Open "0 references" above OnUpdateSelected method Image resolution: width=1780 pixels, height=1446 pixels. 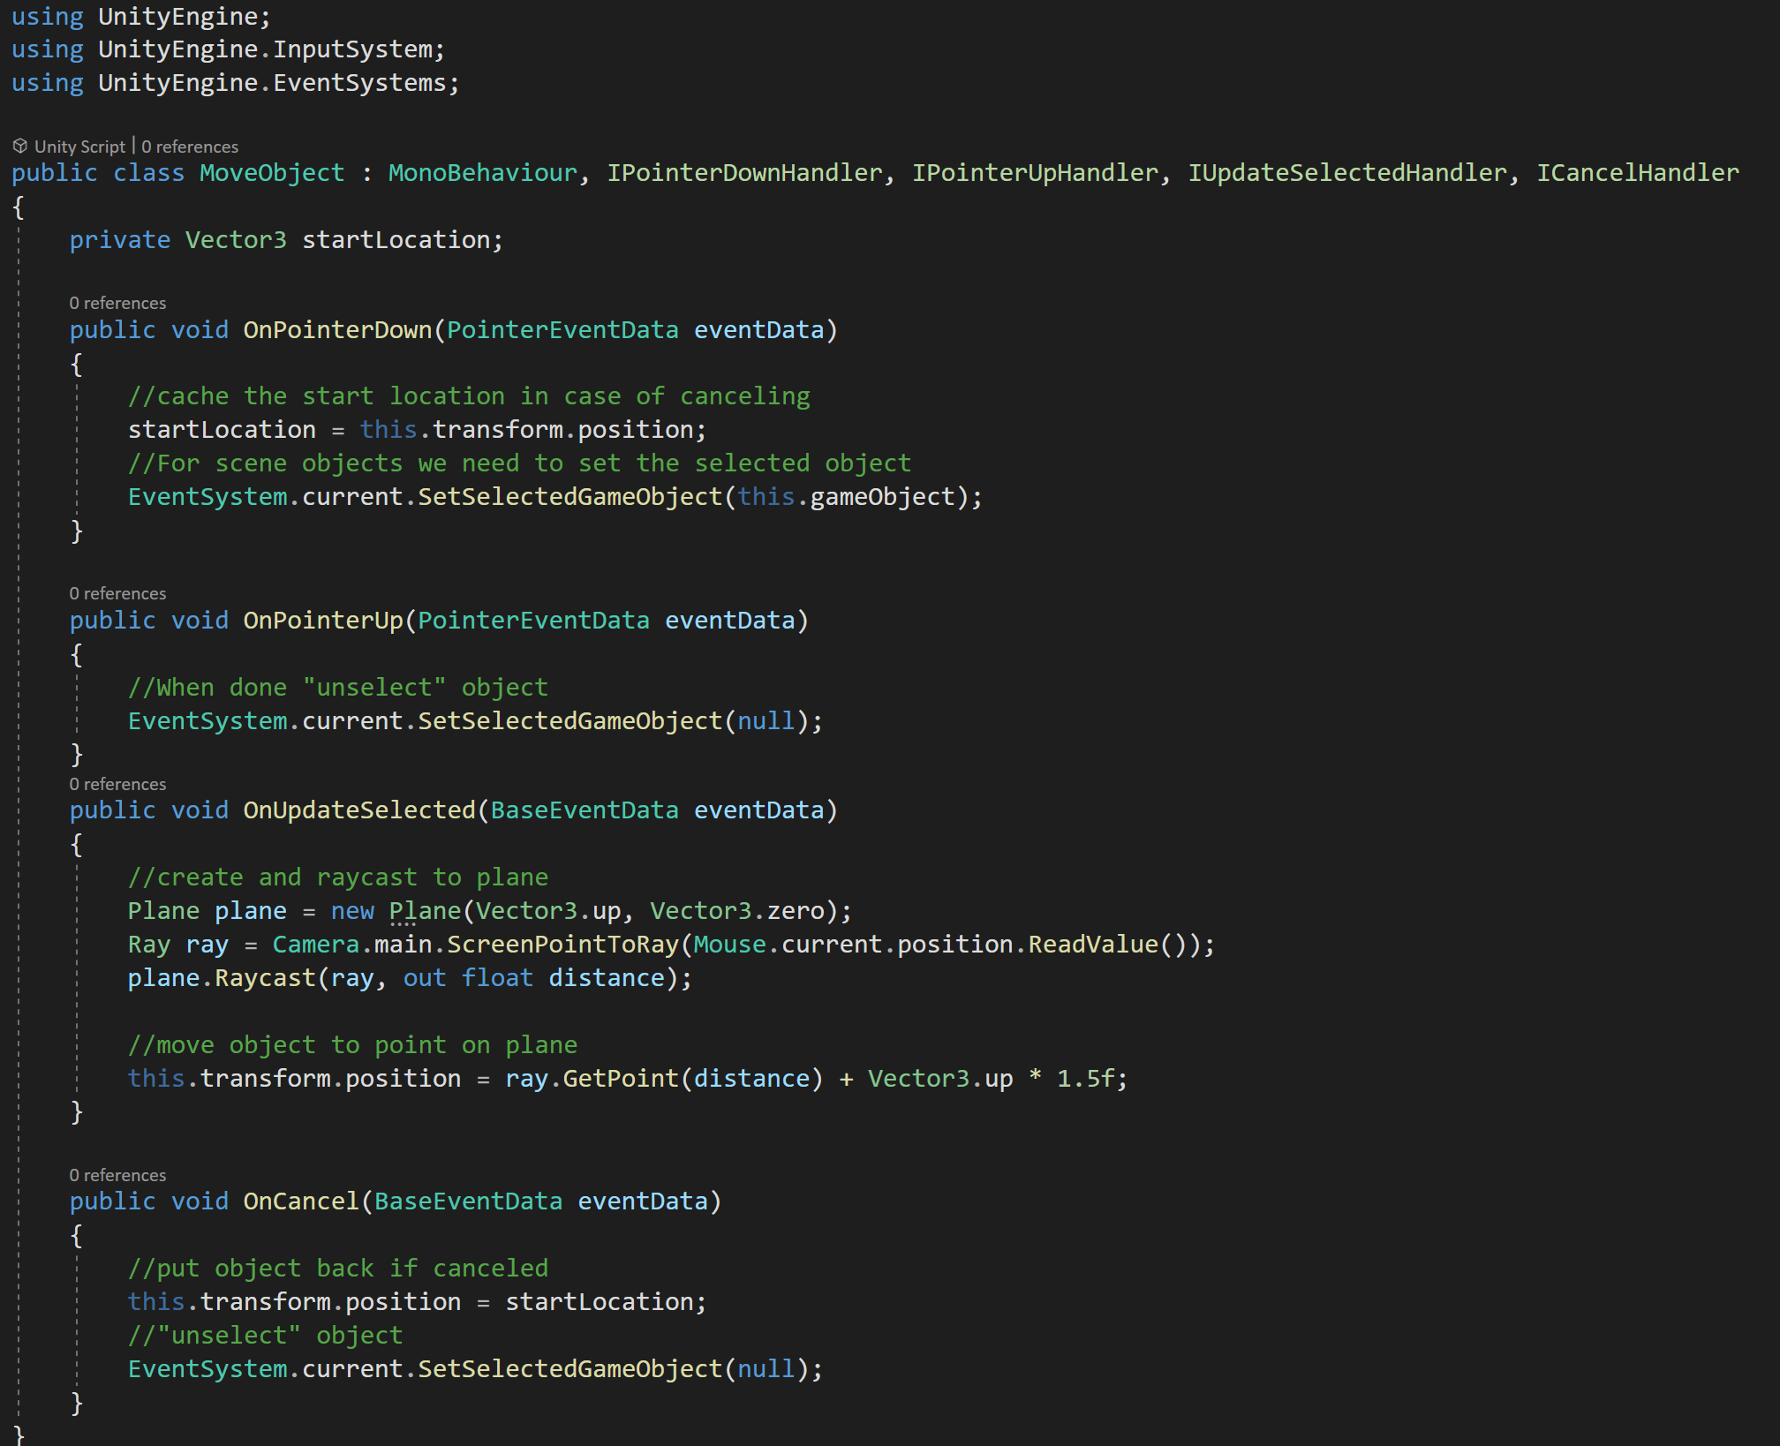click(117, 784)
